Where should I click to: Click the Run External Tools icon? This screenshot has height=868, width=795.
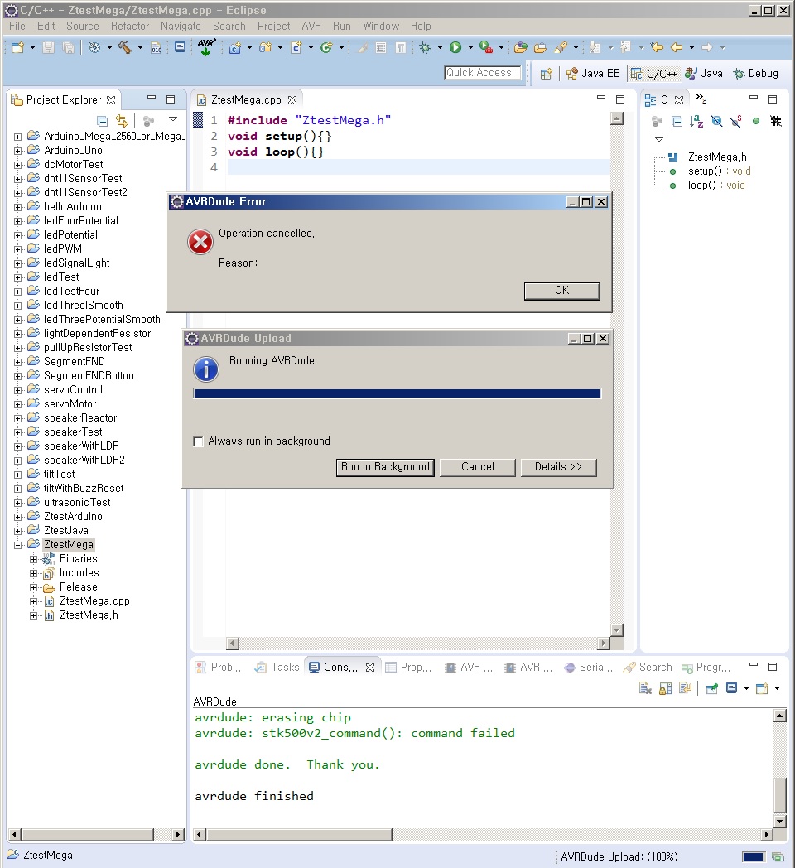tap(485, 47)
